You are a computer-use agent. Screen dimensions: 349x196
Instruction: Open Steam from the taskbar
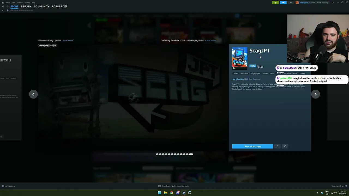[x=183, y=193]
